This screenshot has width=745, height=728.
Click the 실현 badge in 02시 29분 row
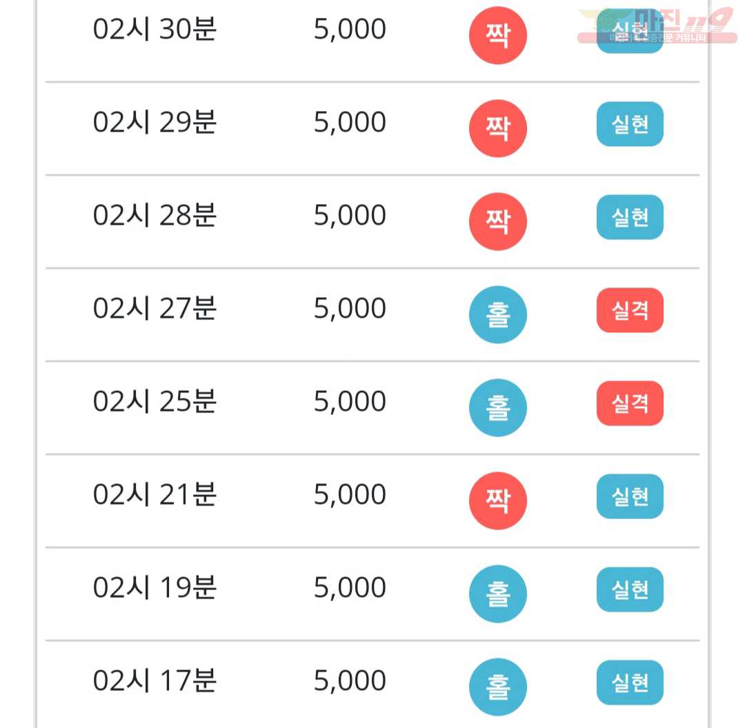click(630, 124)
